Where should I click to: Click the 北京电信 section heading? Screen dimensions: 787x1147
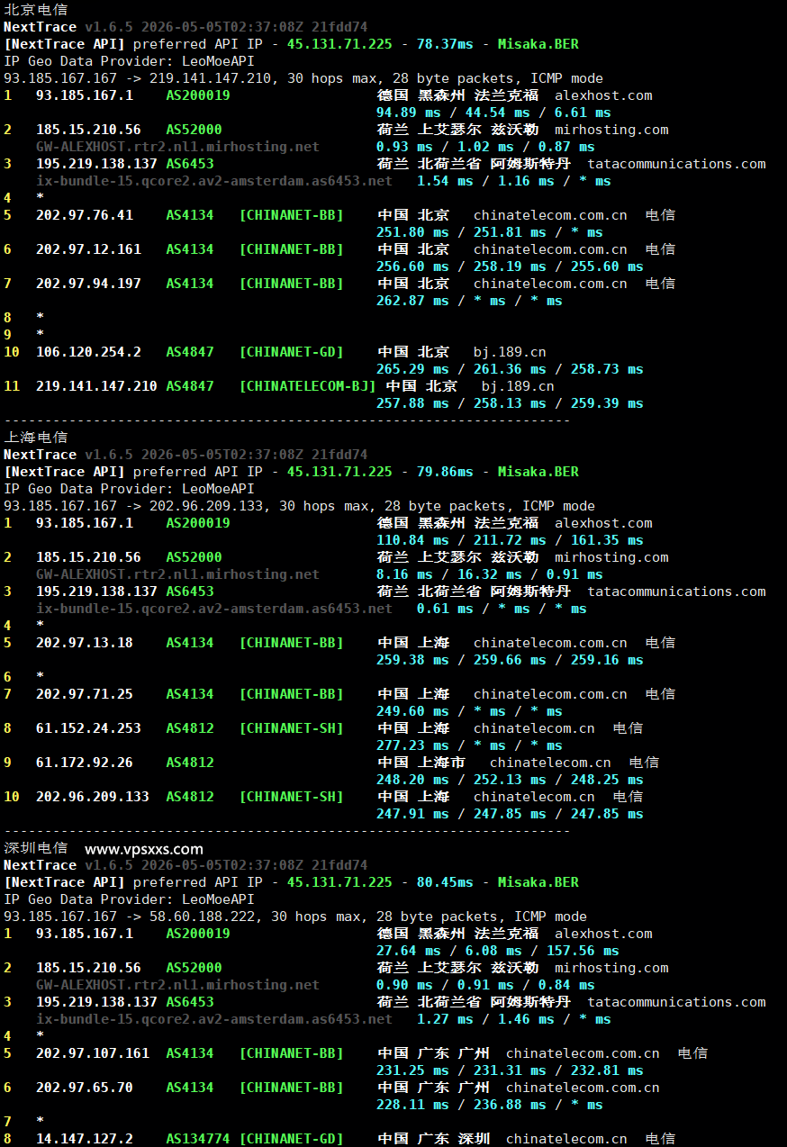[x=35, y=10]
